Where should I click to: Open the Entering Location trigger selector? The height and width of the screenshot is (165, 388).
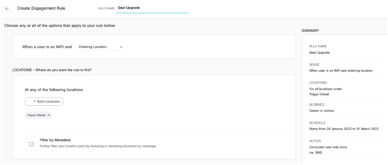coord(99,47)
